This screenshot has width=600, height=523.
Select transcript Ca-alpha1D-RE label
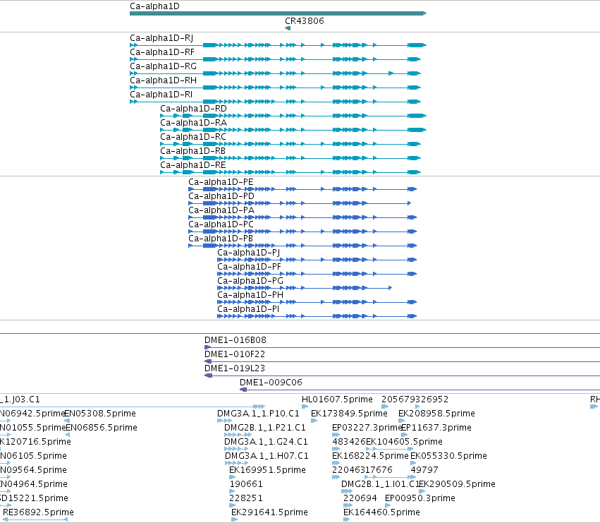point(193,165)
